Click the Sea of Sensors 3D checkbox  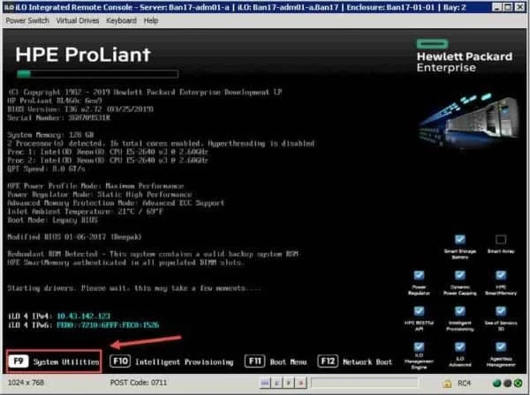(501, 311)
